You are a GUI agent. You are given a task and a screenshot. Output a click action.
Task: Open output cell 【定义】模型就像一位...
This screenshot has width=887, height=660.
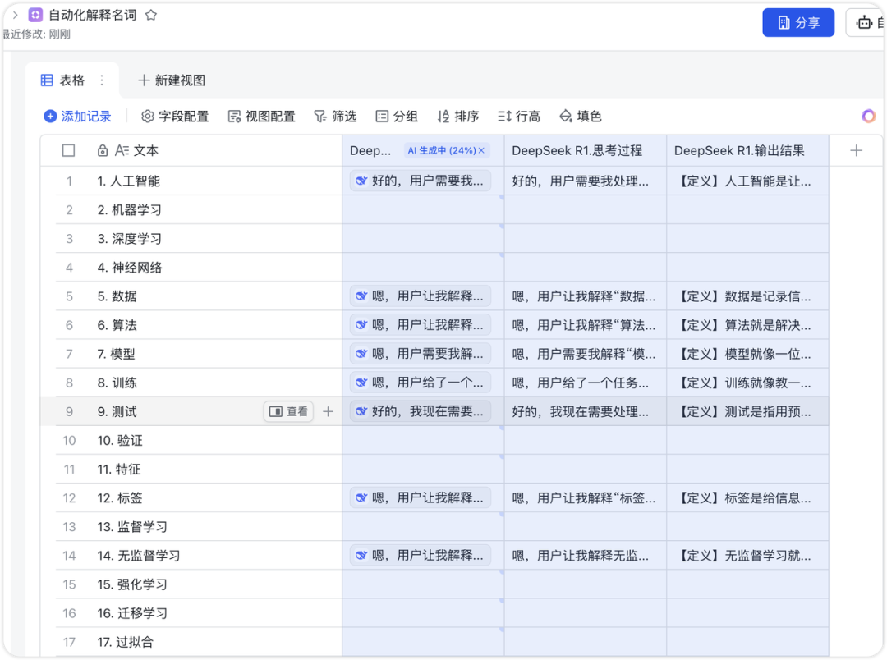click(x=747, y=354)
